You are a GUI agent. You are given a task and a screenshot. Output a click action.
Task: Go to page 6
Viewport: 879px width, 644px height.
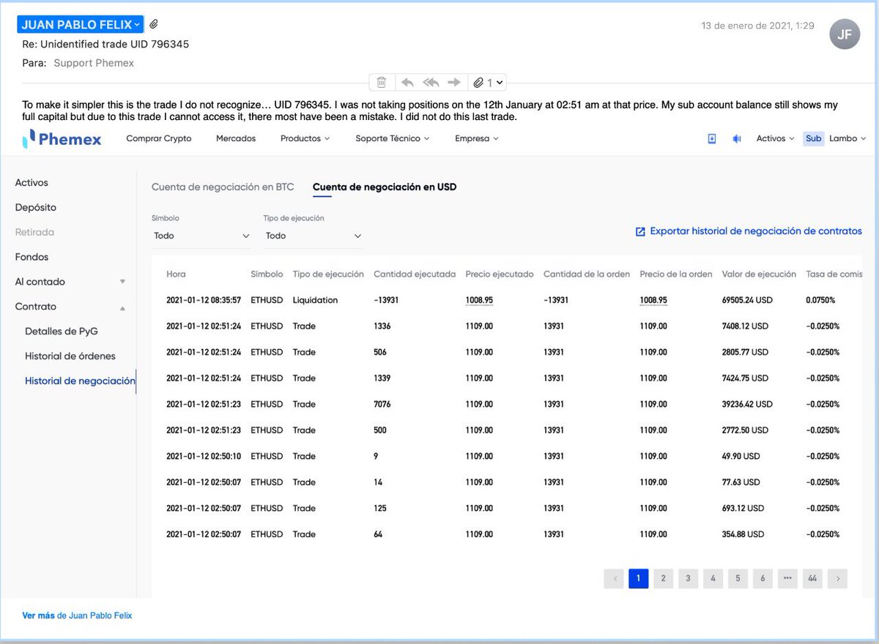click(763, 579)
